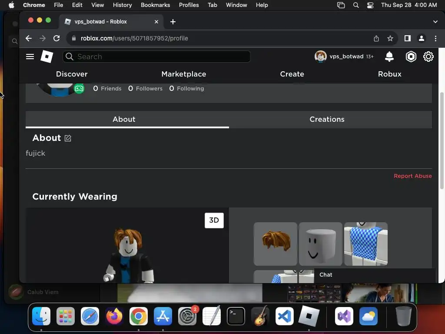Open the Roblox hamburger navigation menu
This screenshot has height=334, width=445.
coord(30,57)
